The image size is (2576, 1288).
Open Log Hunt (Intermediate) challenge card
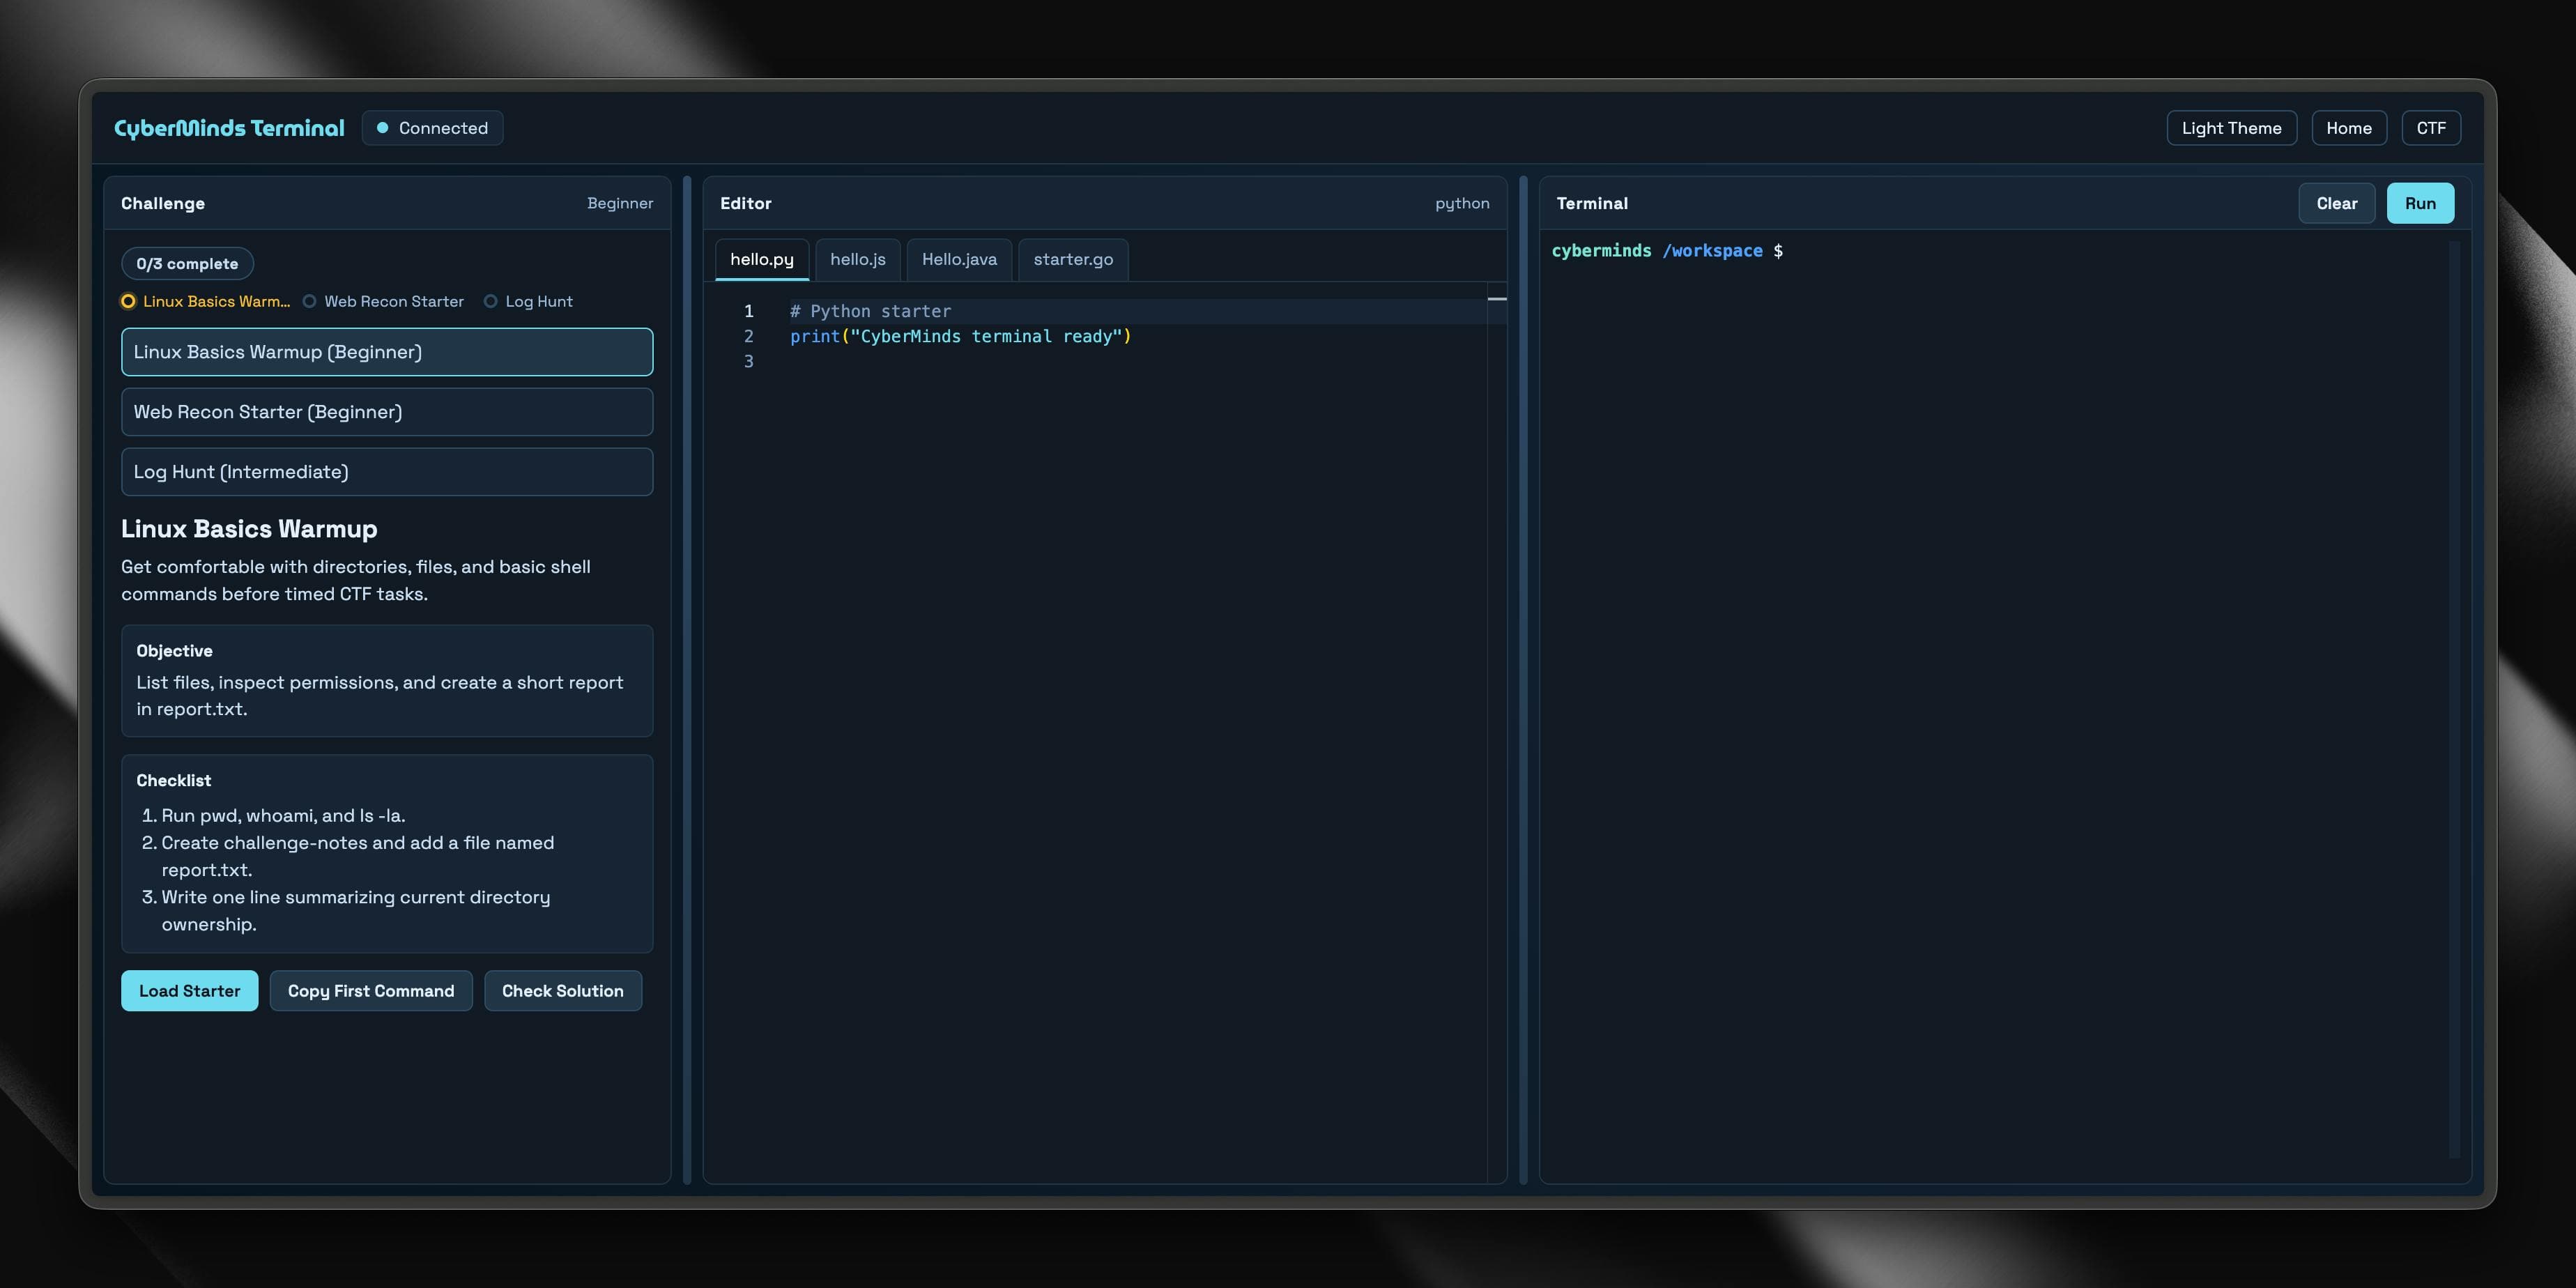click(386, 471)
